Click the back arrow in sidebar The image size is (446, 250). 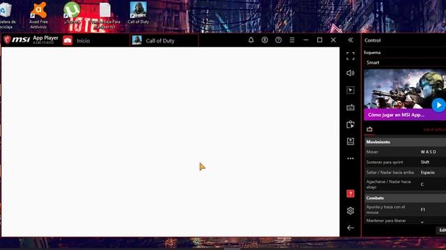pyautogui.click(x=351, y=228)
